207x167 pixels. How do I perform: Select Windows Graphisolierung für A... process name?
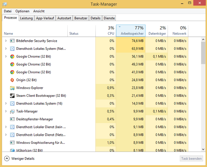tap(41, 142)
